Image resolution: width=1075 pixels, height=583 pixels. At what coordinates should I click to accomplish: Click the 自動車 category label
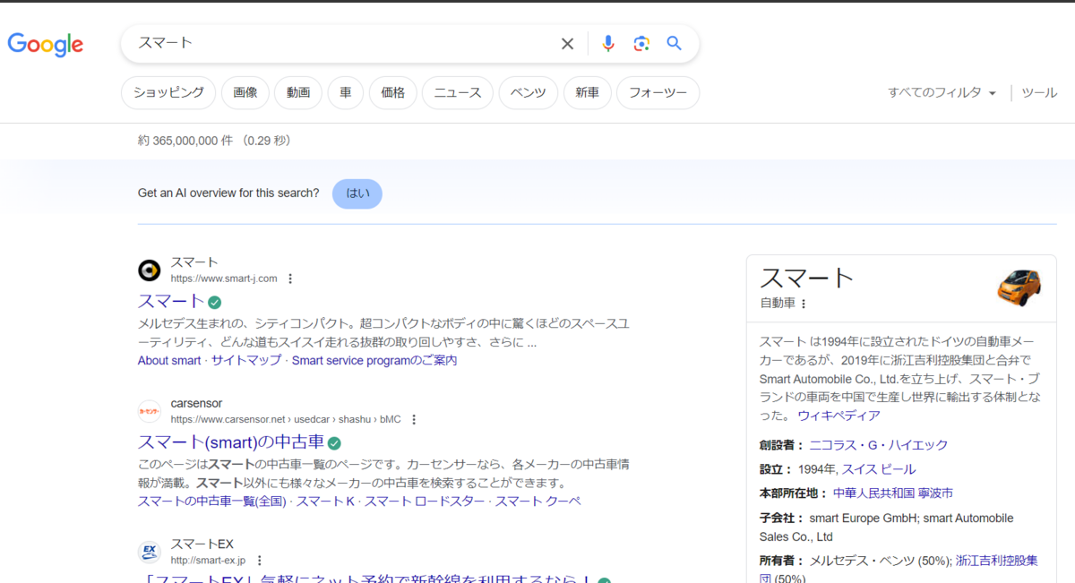click(x=777, y=304)
